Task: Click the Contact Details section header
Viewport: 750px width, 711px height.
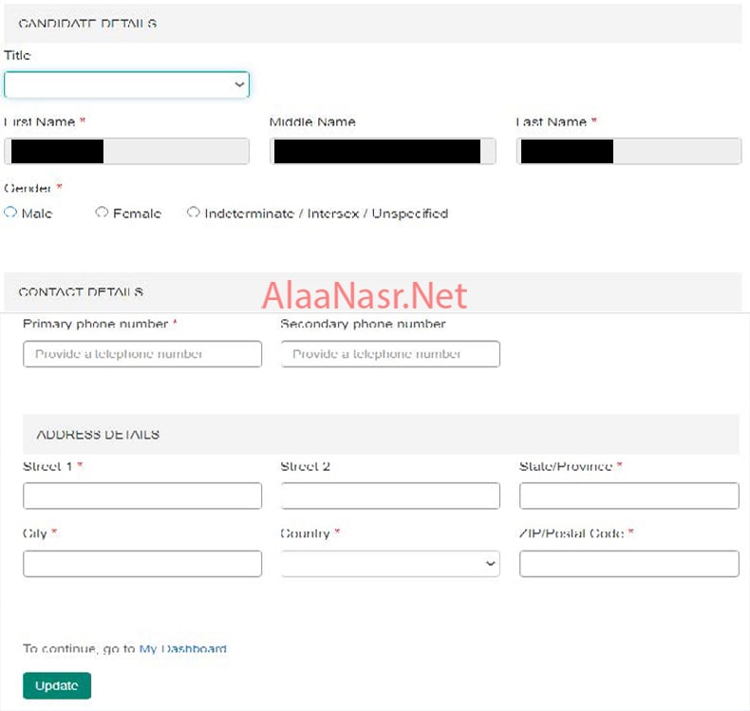Action: [x=81, y=292]
